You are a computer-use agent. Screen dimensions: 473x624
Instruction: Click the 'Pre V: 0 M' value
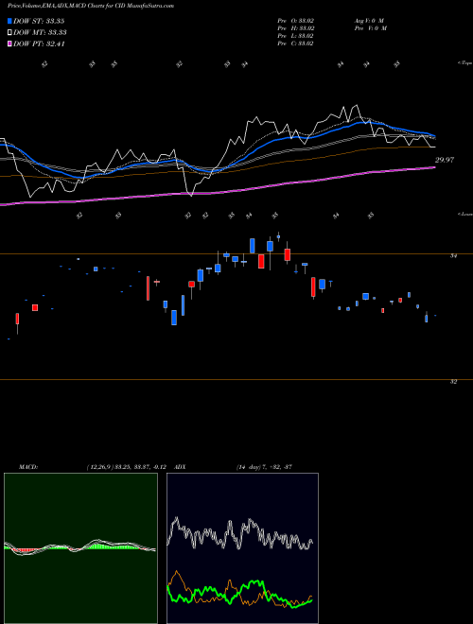(x=372, y=28)
